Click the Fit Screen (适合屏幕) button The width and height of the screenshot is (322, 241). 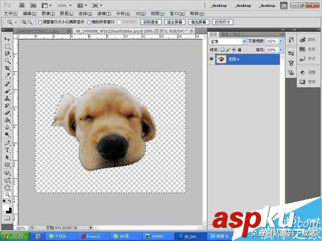coord(175,22)
